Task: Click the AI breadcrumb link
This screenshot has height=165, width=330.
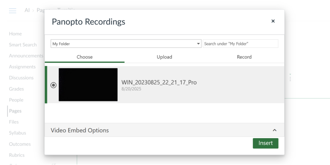Action: tap(27, 10)
